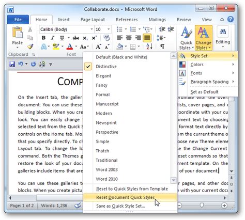Open the Calibri (Body) font dropdown
Screen dimensions: 245x220
point(92,29)
